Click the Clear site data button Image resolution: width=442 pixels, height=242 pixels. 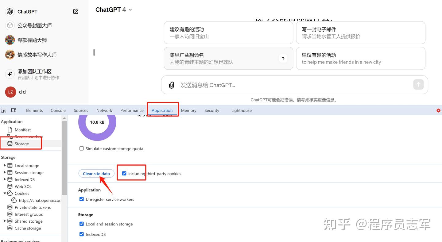point(96,174)
